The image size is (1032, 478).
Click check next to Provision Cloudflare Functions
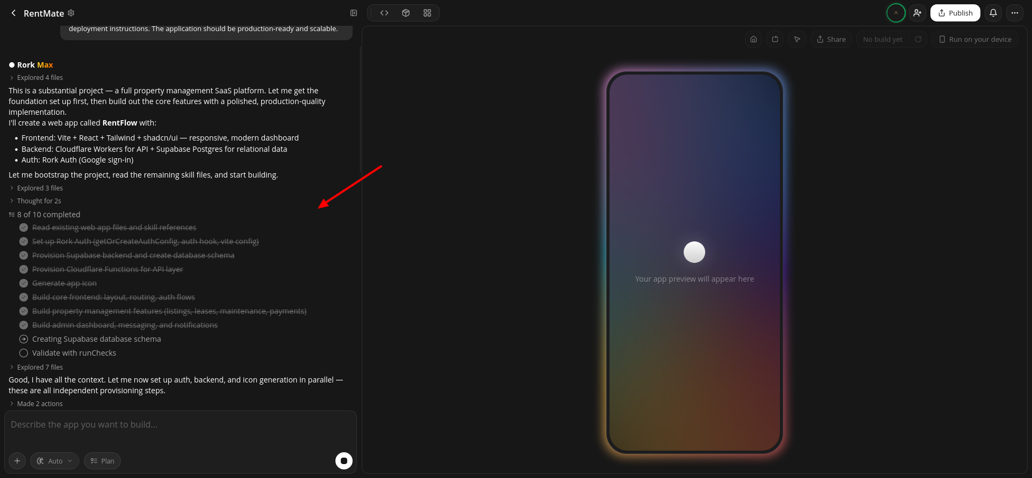pos(24,269)
